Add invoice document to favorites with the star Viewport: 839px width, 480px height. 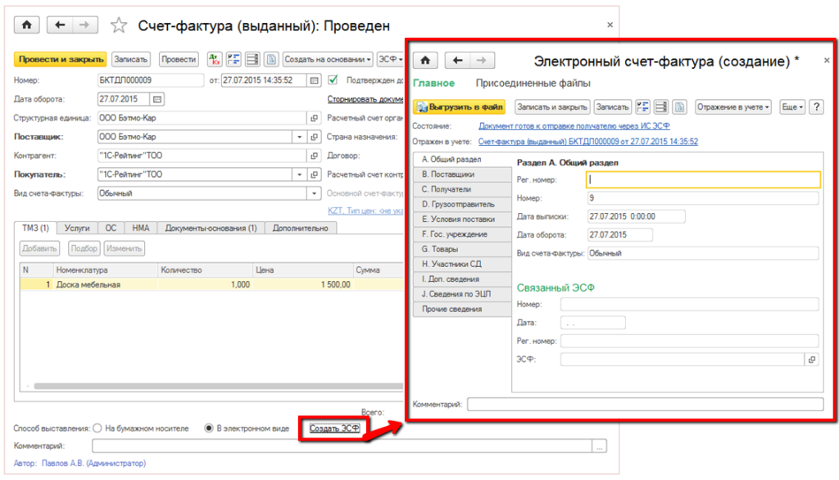coord(118,25)
